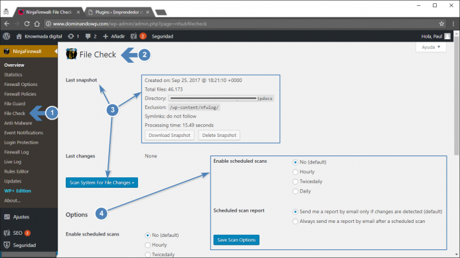Open Firewall Log in the sidebar
460x258 pixels.
point(17,152)
